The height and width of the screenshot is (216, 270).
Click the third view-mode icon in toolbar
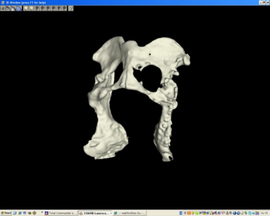[13, 8]
